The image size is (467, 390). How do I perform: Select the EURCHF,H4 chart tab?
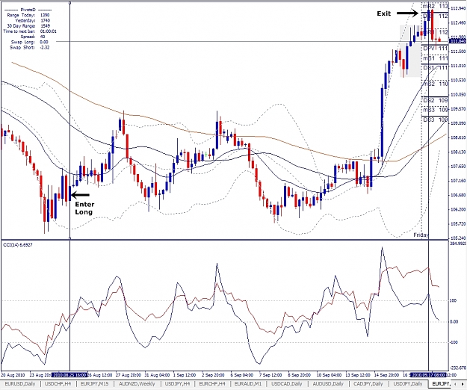tap(212, 384)
